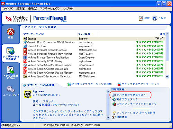Click McAfee SecurityCenter Update Engine icon

[x=25, y=65]
